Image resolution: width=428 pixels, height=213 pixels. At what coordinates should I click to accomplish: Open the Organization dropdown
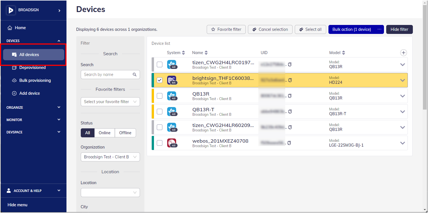pyautogui.click(x=110, y=157)
